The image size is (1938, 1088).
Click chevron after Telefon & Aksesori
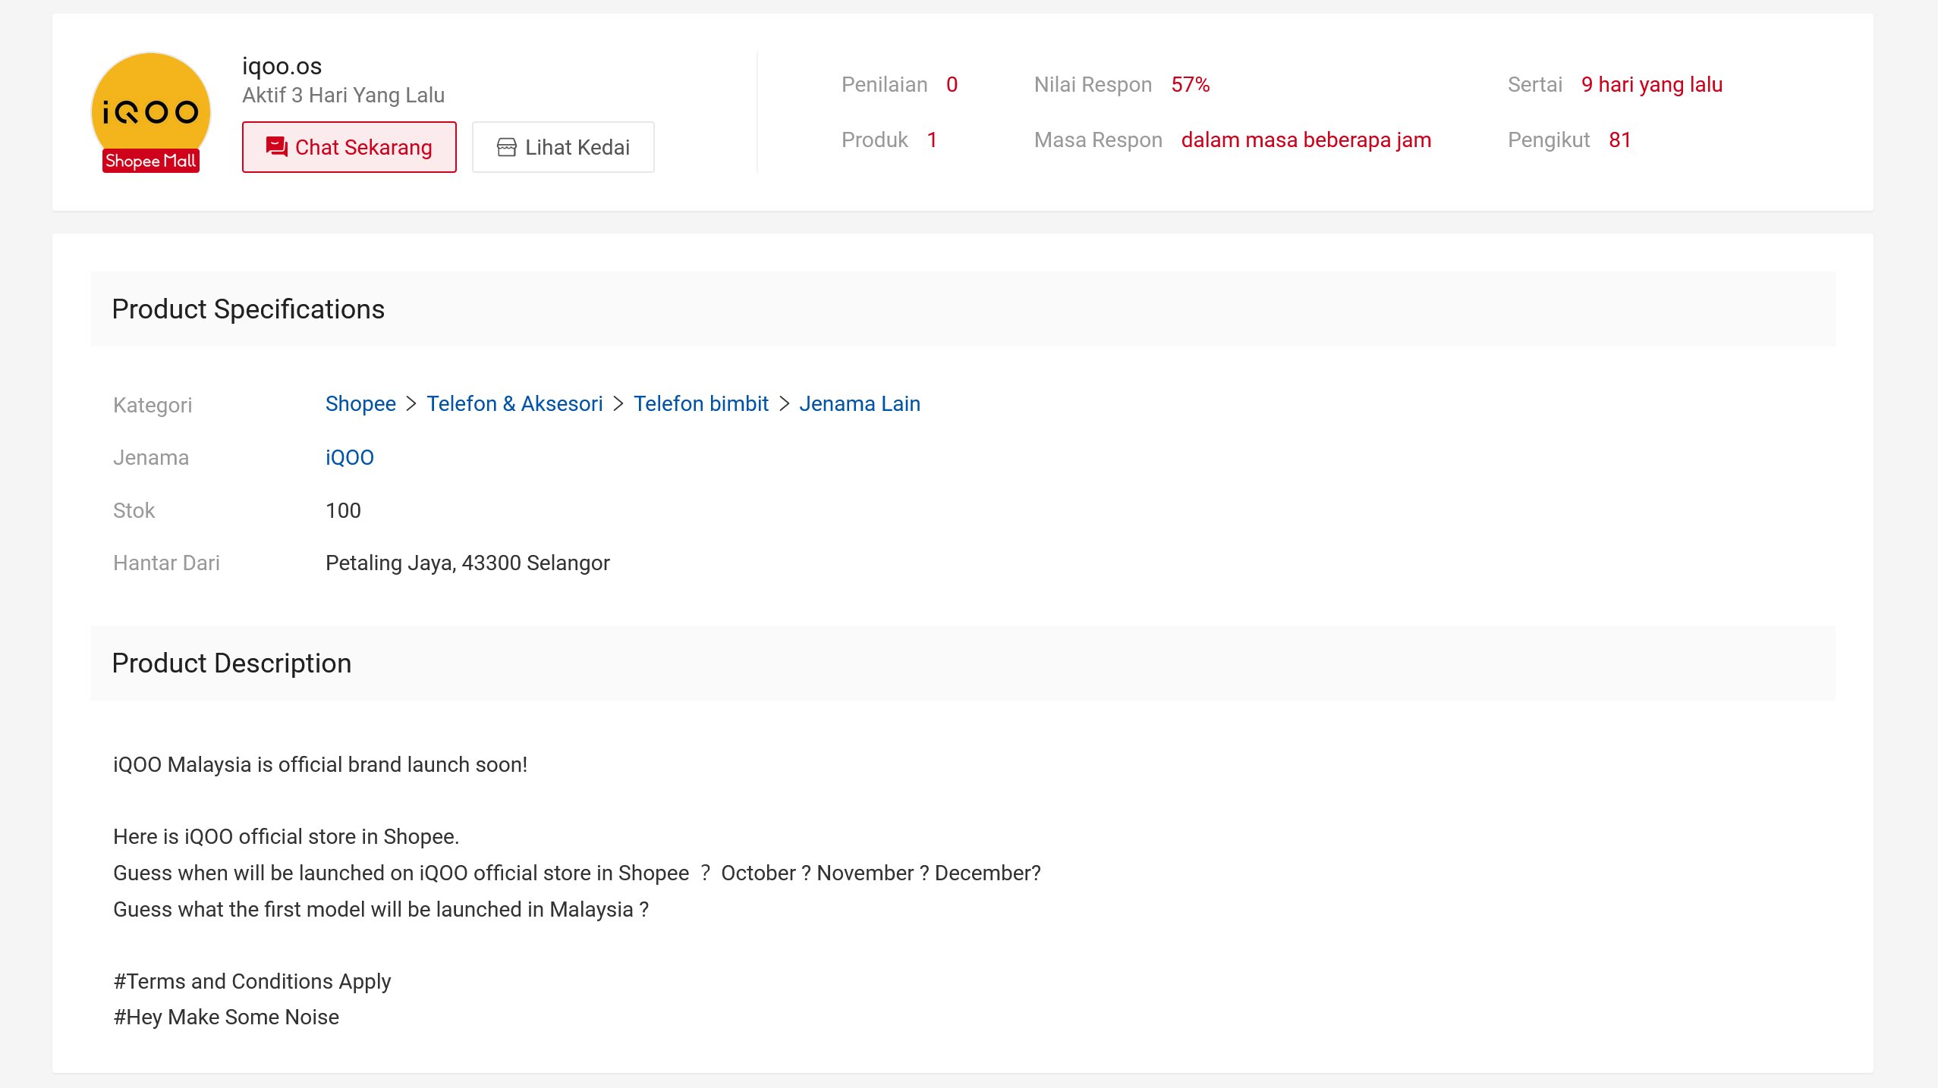point(618,404)
